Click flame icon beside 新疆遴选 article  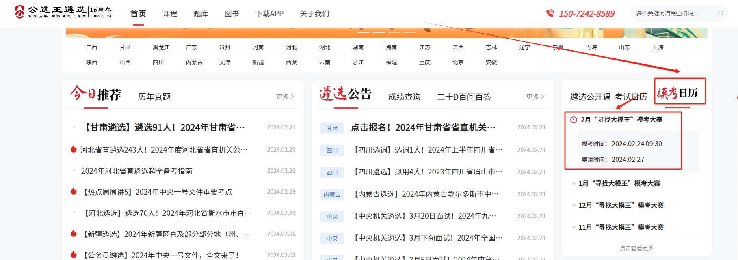(74, 234)
